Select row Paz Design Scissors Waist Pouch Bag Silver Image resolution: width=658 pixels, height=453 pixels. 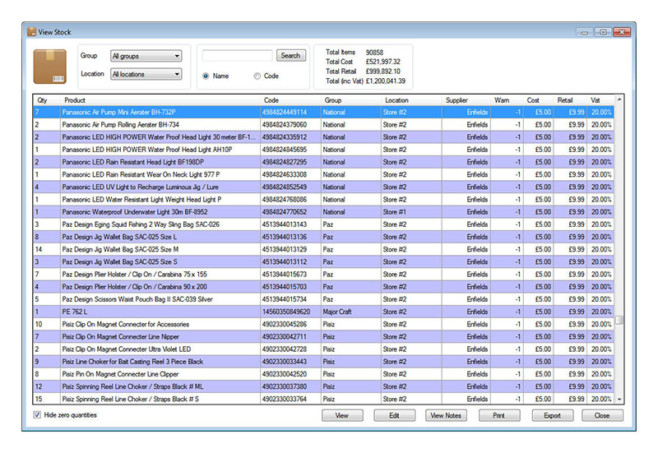[x=323, y=299]
